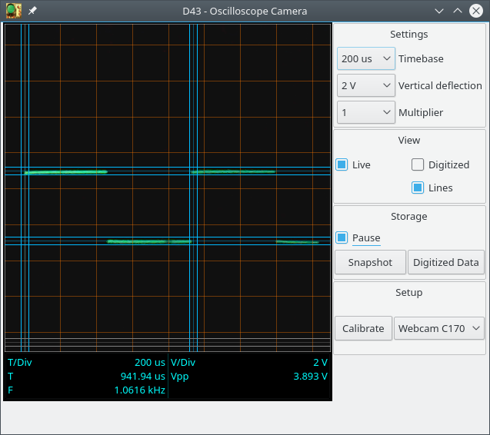Open the Webcam C170 camera dropdown
The width and height of the screenshot is (490, 435).
pyautogui.click(x=439, y=328)
